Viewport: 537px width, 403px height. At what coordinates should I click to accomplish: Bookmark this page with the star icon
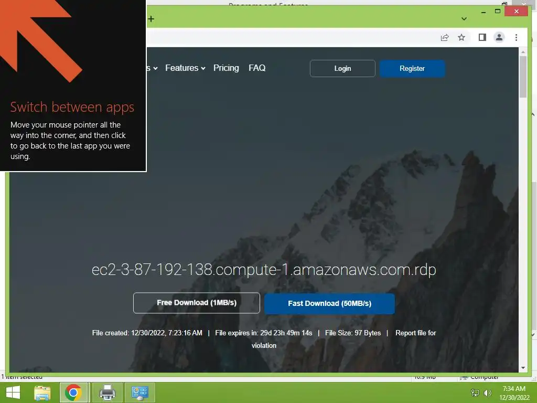(461, 37)
